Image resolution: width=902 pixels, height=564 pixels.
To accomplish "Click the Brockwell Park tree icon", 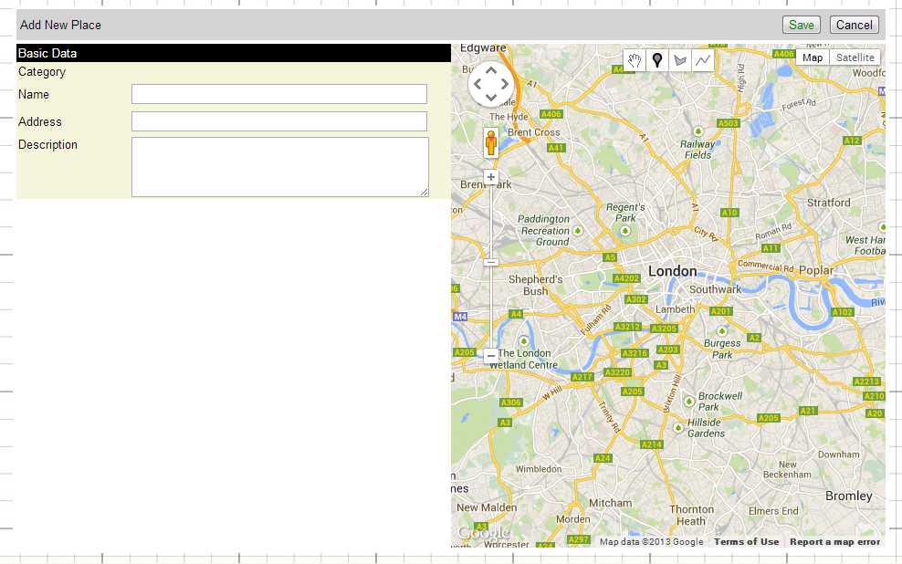I will coord(688,401).
